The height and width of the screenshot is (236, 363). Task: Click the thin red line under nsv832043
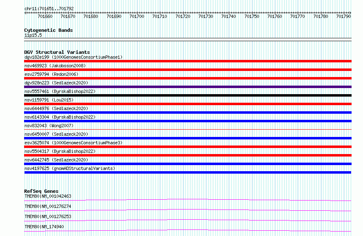188,129
